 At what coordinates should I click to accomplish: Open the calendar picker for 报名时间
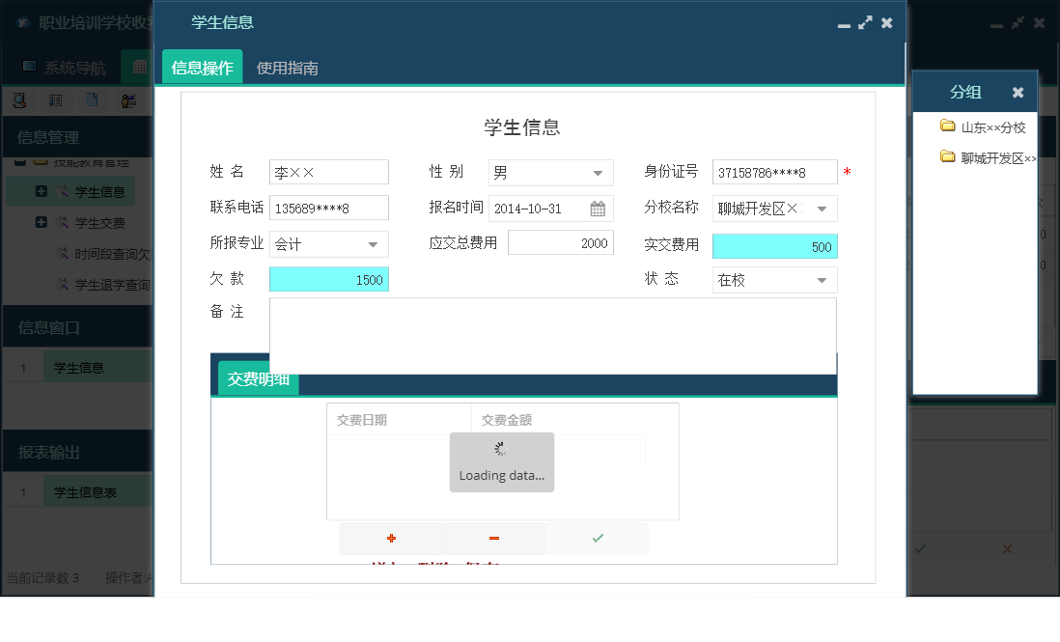600,209
